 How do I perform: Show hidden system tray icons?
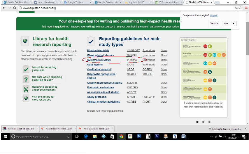[212, 136]
